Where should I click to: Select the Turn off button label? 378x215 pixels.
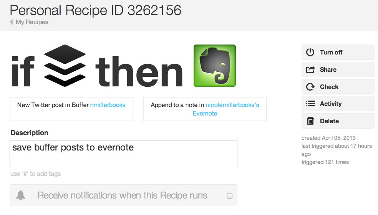coord(331,52)
